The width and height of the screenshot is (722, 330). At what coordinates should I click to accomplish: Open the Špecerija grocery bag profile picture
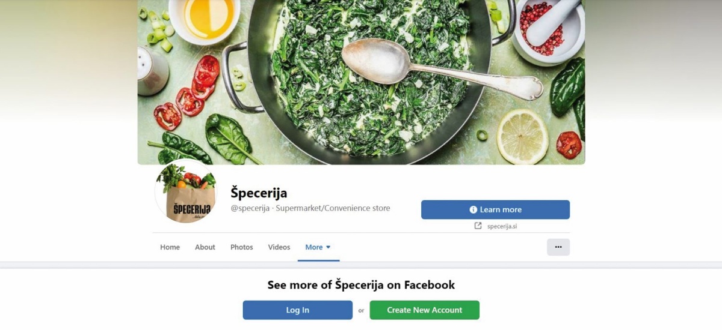point(186,193)
